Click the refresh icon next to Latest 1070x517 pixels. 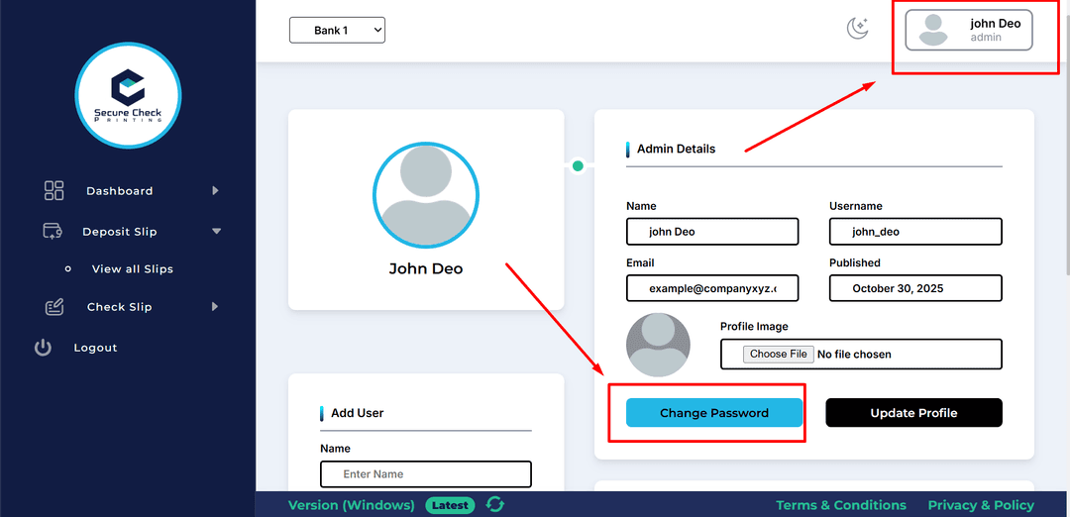click(494, 505)
